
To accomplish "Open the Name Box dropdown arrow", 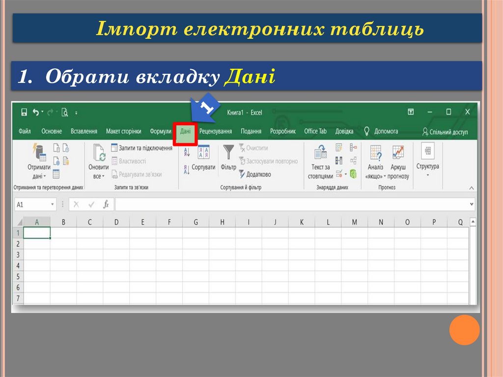I will tap(52, 204).
